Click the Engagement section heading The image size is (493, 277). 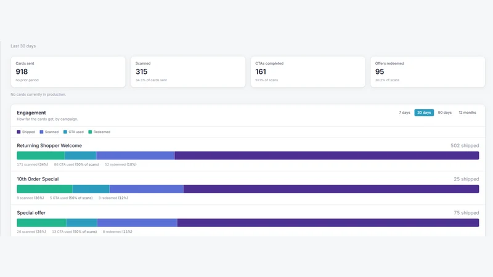tap(31, 113)
